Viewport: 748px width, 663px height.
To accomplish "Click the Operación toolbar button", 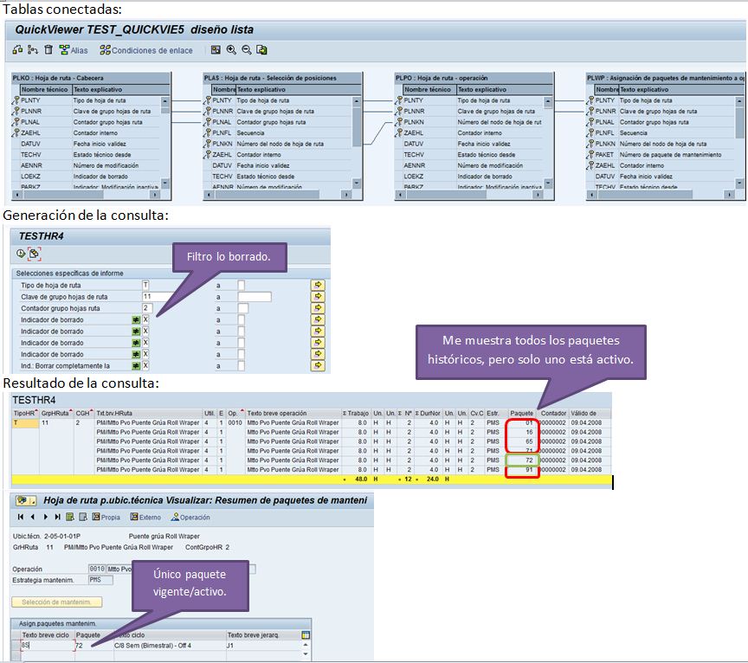I will [190, 517].
